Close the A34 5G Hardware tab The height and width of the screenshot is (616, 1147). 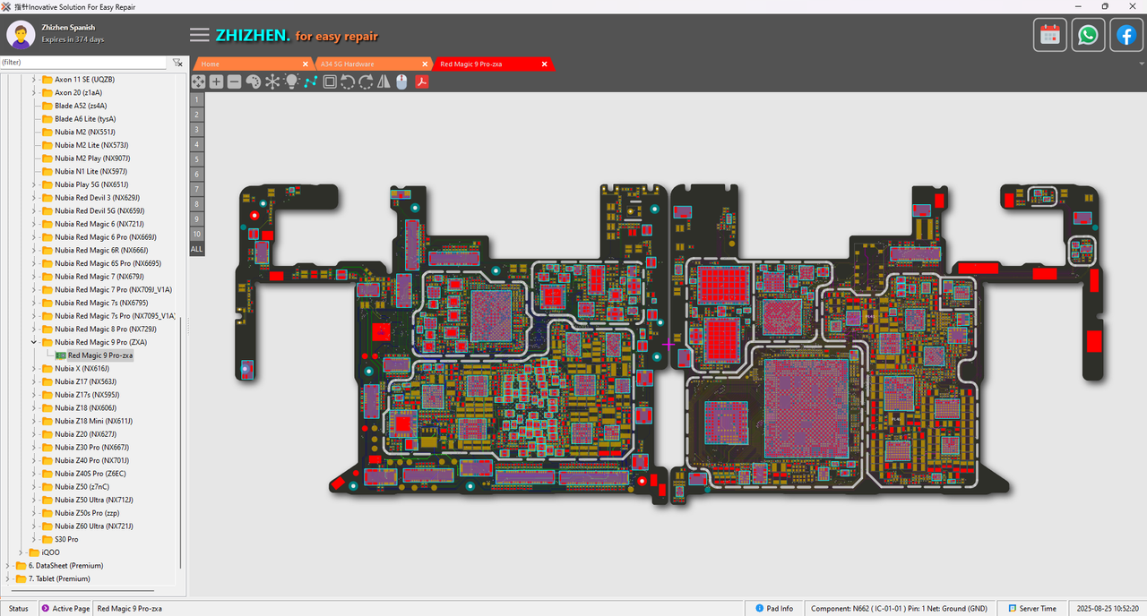(x=423, y=64)
